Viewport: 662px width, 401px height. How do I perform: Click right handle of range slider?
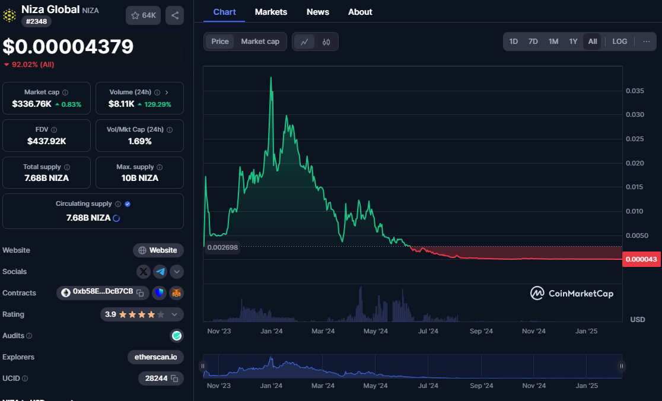[x=622, y=366]
